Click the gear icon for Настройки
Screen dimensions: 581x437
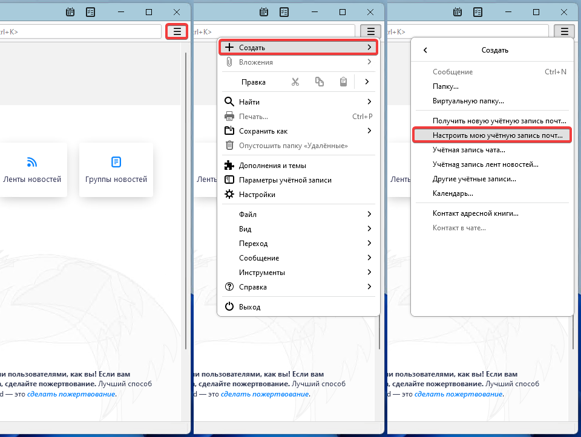(x=229, y=194)
